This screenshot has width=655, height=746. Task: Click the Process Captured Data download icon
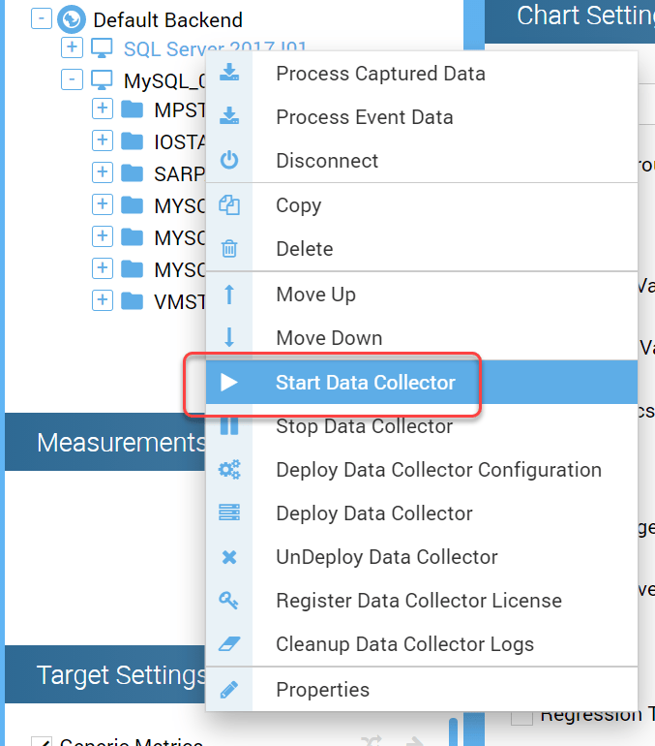(229, 74)
